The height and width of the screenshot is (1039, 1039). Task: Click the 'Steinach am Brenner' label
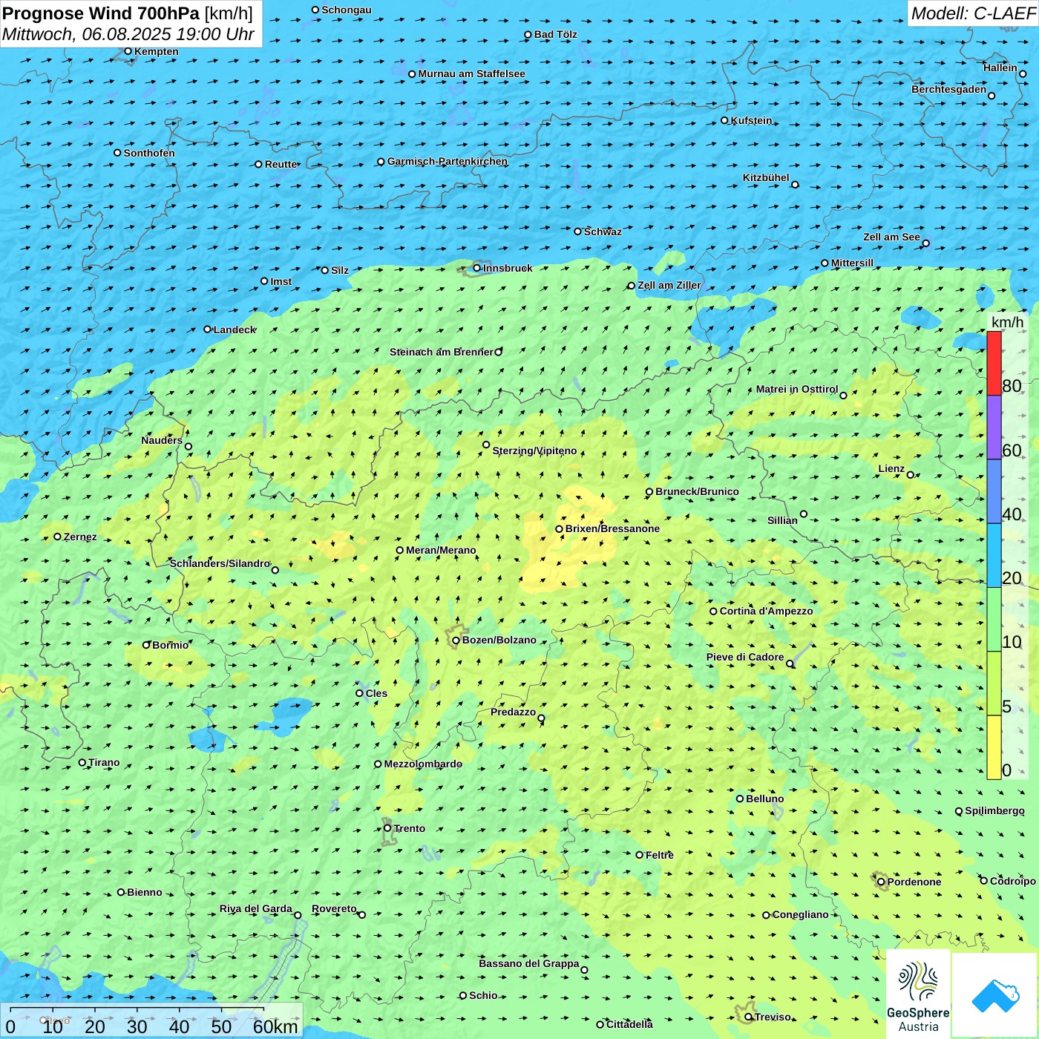[442, 352]
